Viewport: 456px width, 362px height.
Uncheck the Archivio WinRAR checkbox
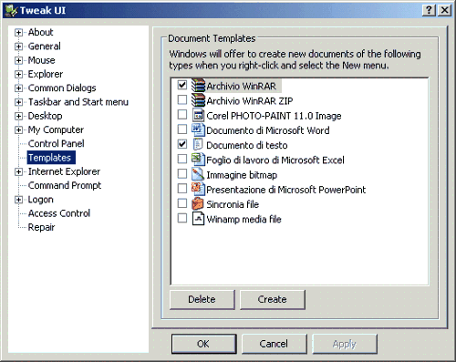(x=182, y=85)
